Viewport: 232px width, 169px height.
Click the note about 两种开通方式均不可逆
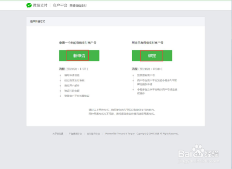(122, 114)
